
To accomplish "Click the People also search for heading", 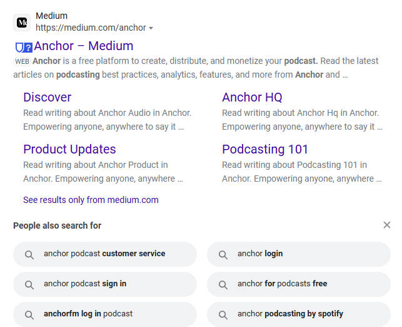I will [57, 226].
